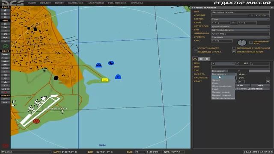Open the weather cloud icon in sidebar
Screen dimensions: 274x154
coord(6,27)
